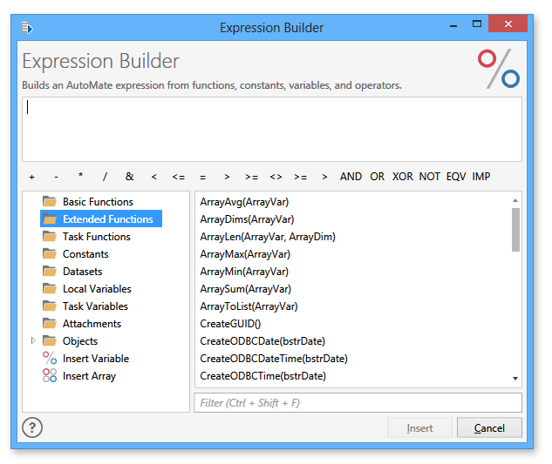Click the XOR operator button
The width and height of the screenshot is (552, 464).
click(402, 177)
